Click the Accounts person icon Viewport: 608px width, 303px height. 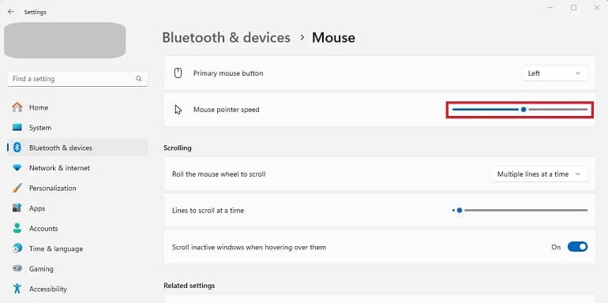17,228
